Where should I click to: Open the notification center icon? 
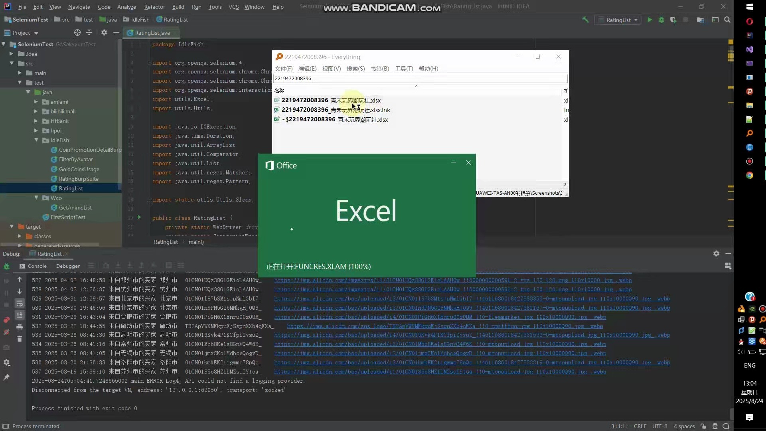point(750,417)
